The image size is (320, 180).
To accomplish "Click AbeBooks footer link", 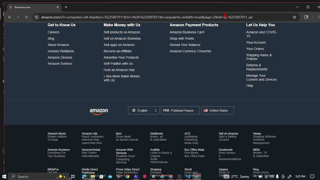I will (x=158, y=136).
